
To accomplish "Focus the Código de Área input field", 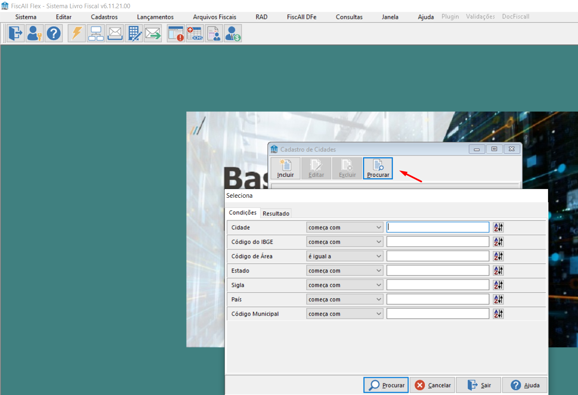I will 438,256.
